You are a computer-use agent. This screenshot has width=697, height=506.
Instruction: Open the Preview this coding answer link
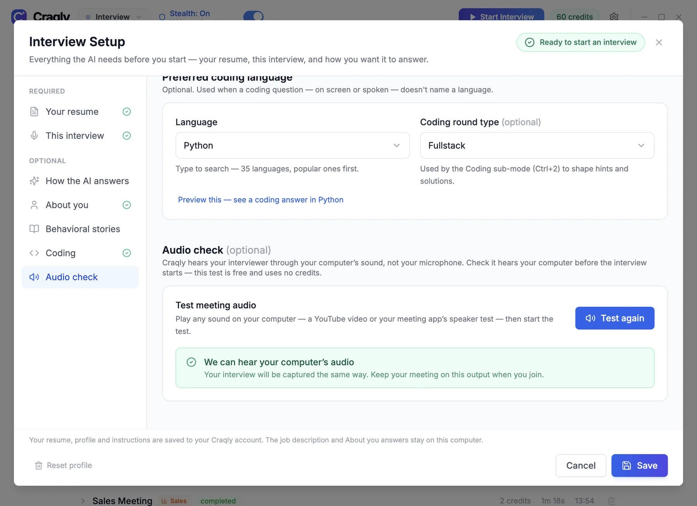261,200
